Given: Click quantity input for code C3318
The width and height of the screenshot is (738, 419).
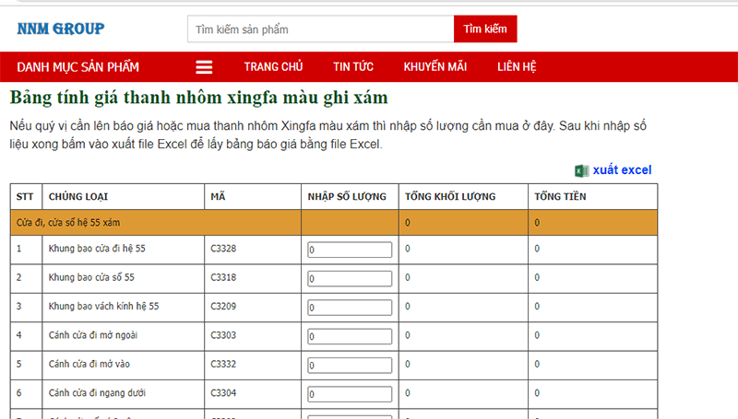Looking at the screenshot, I should click(x=350, y=278).
